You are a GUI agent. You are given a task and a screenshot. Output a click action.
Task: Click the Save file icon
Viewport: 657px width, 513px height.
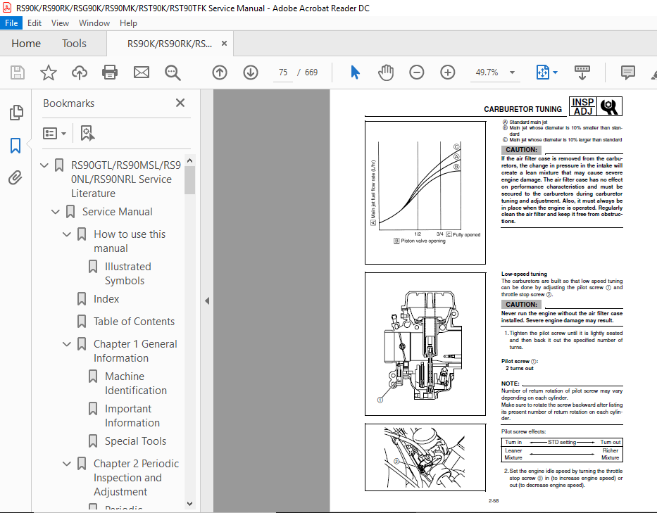pos(17,72)
